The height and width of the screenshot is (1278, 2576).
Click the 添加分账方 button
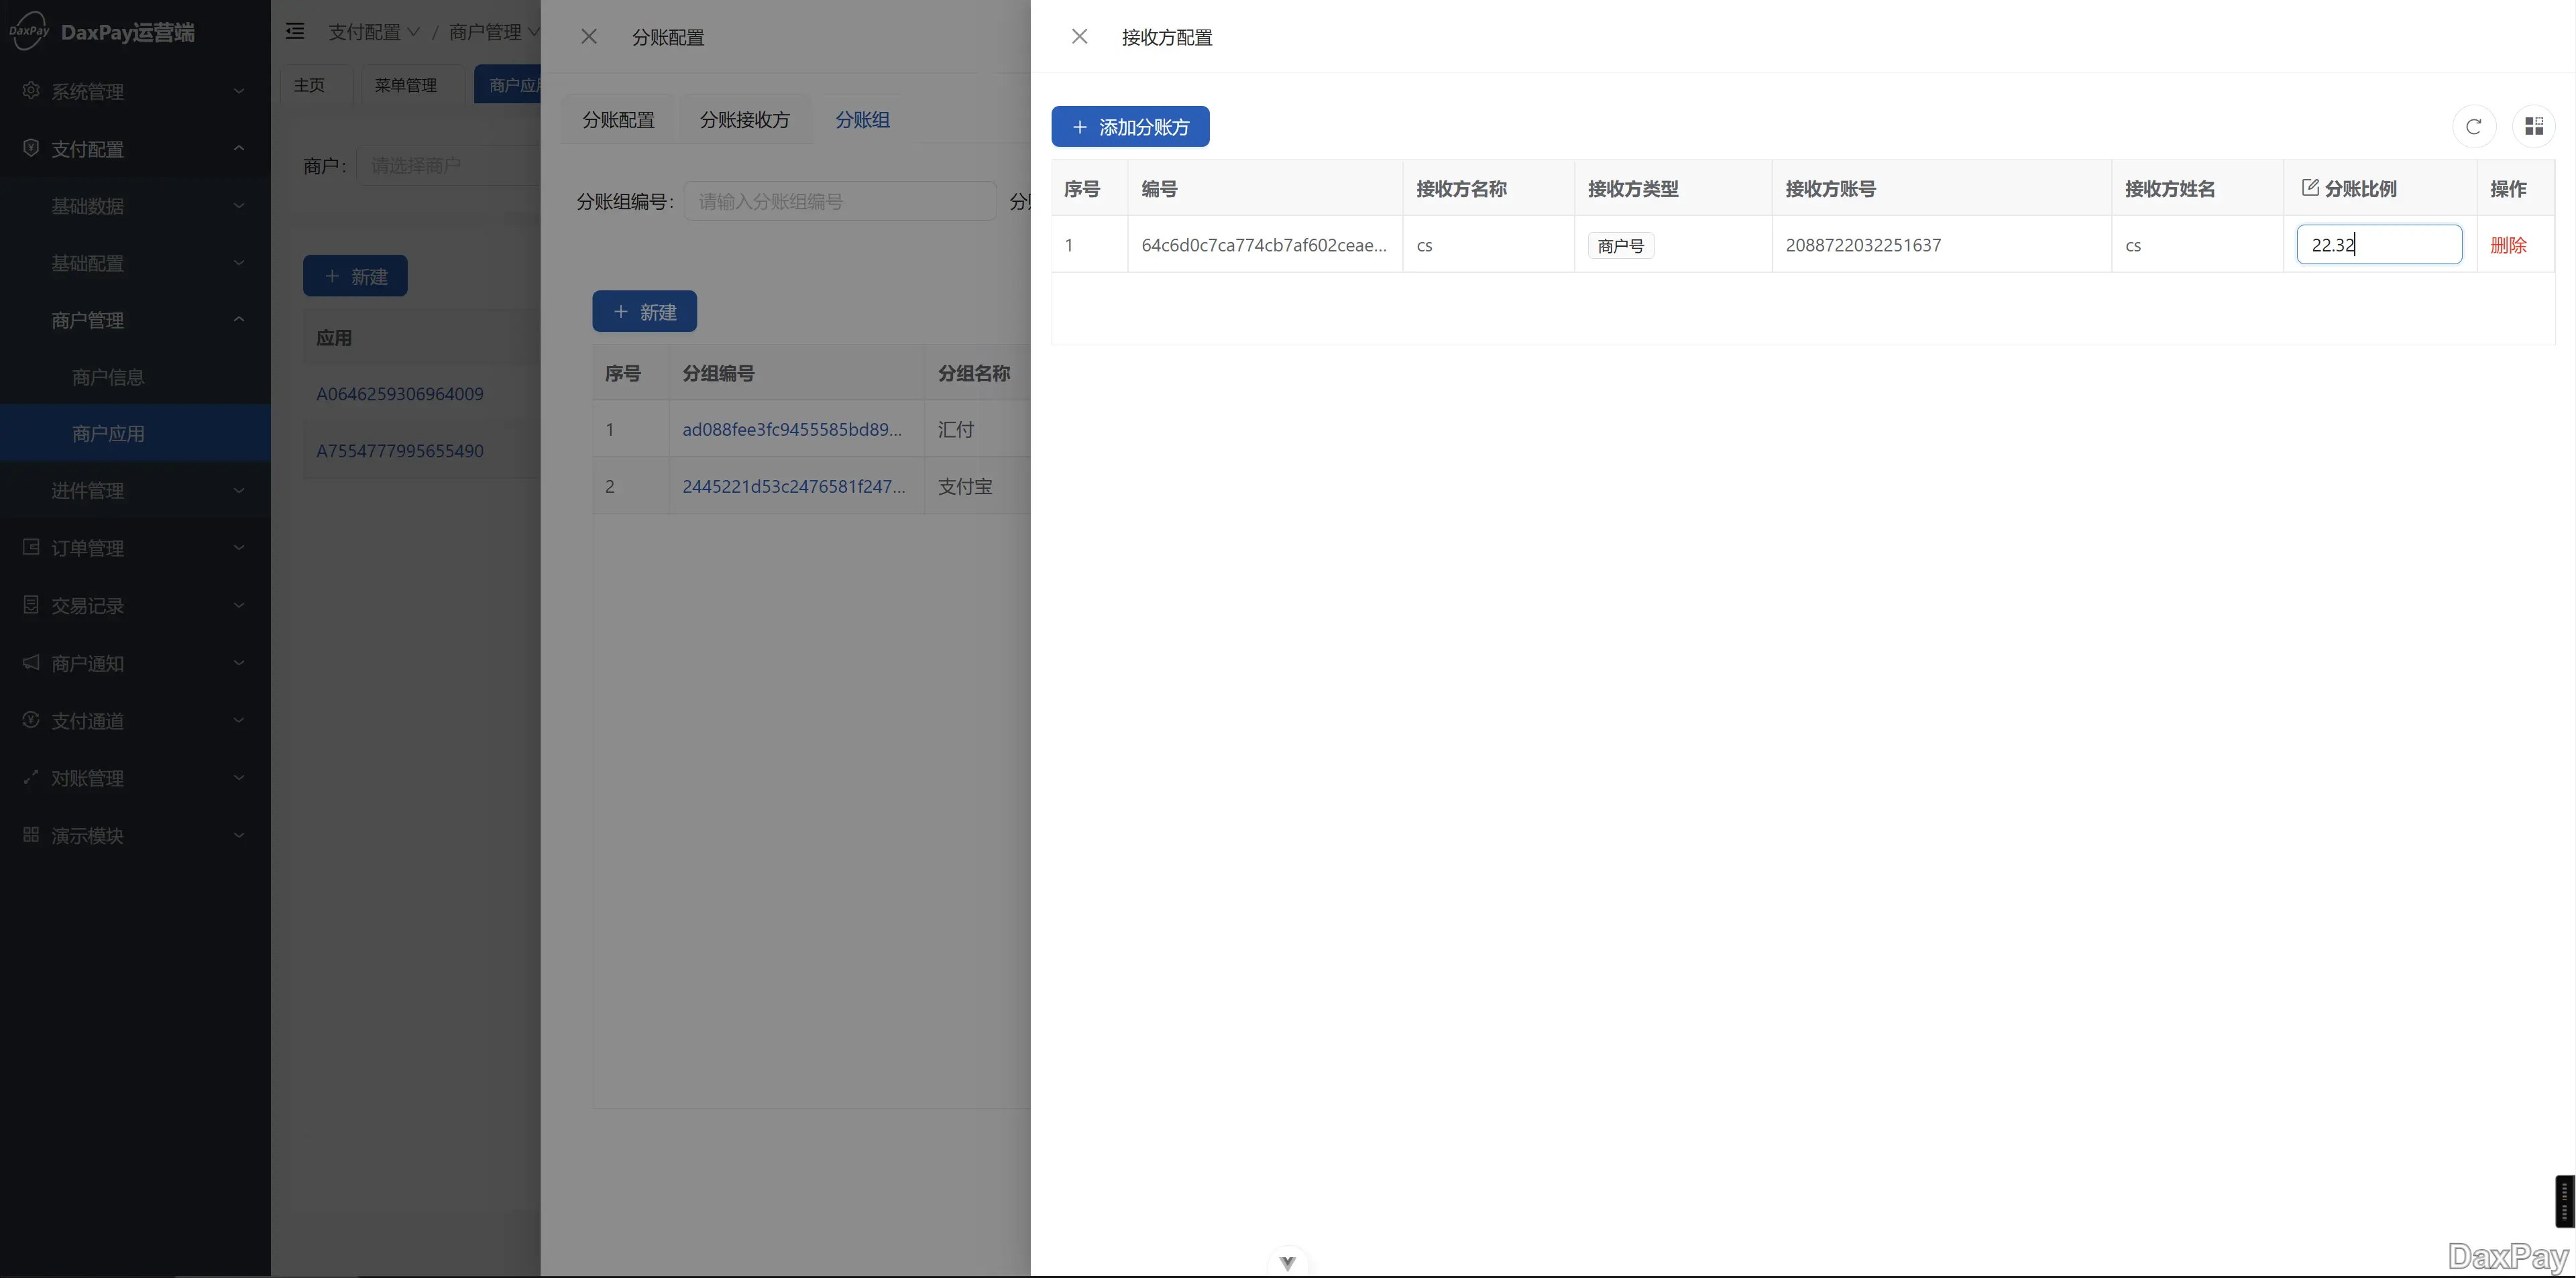coord(1130,127)
